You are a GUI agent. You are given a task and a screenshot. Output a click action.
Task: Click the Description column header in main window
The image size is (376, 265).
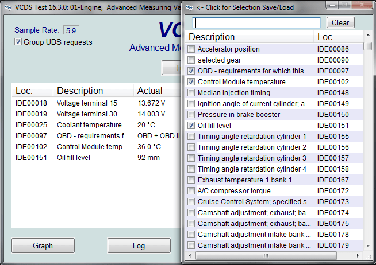93,91
